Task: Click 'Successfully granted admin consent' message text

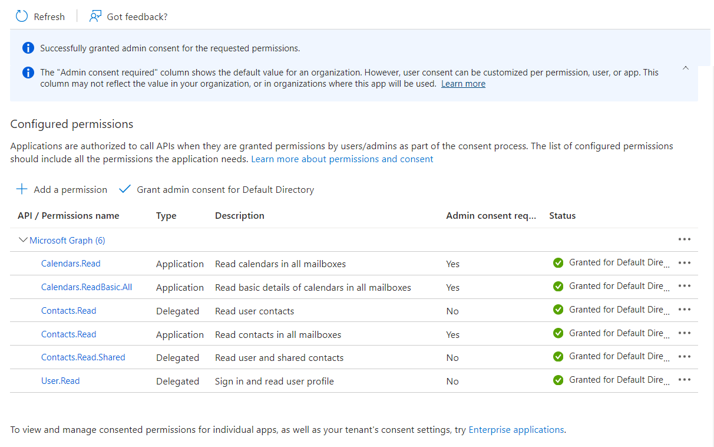Action: 170,48
